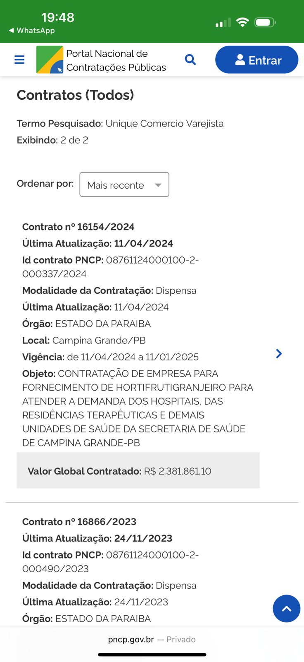
Task: Open contract 16154/2024 with the right chevron
Action: [279, 353]
